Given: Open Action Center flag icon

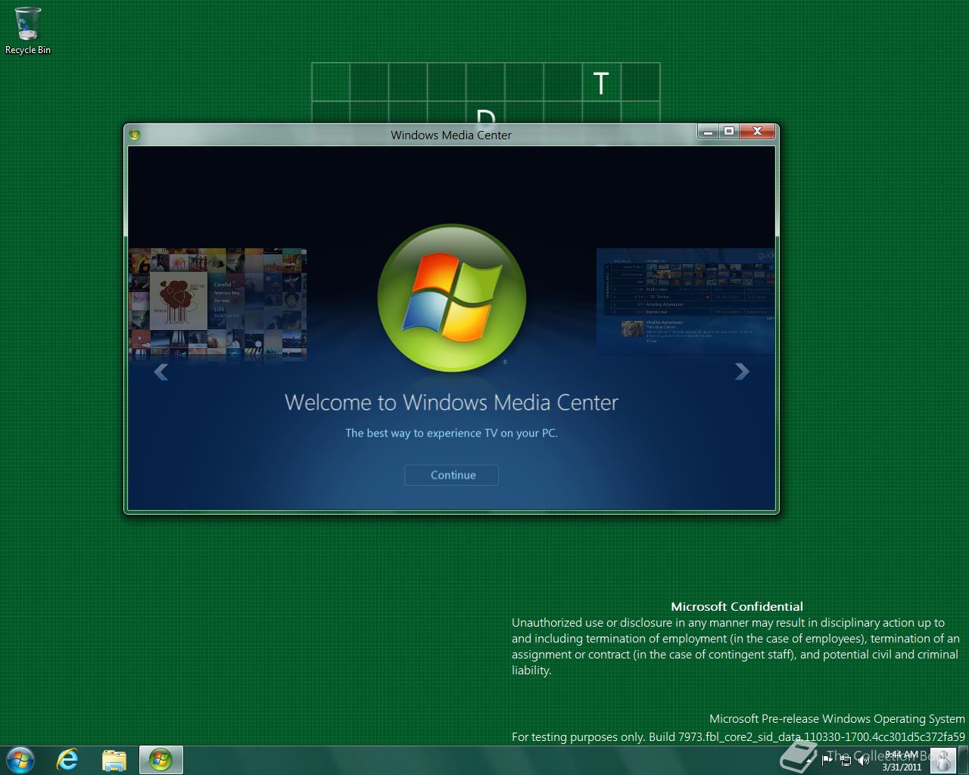Looking at the screenshot, I should [x=827, y=761].
